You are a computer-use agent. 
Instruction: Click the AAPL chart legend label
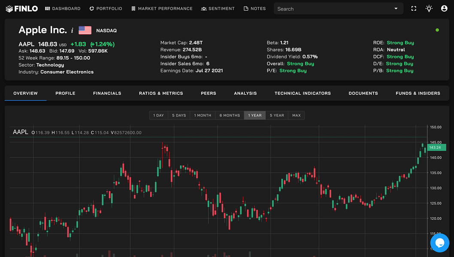point(21,132)
